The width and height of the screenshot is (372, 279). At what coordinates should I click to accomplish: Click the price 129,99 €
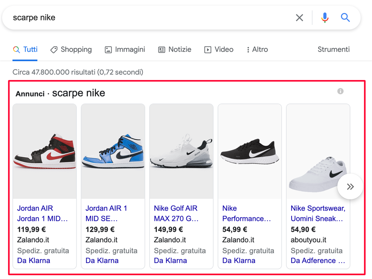pos(100,230)
